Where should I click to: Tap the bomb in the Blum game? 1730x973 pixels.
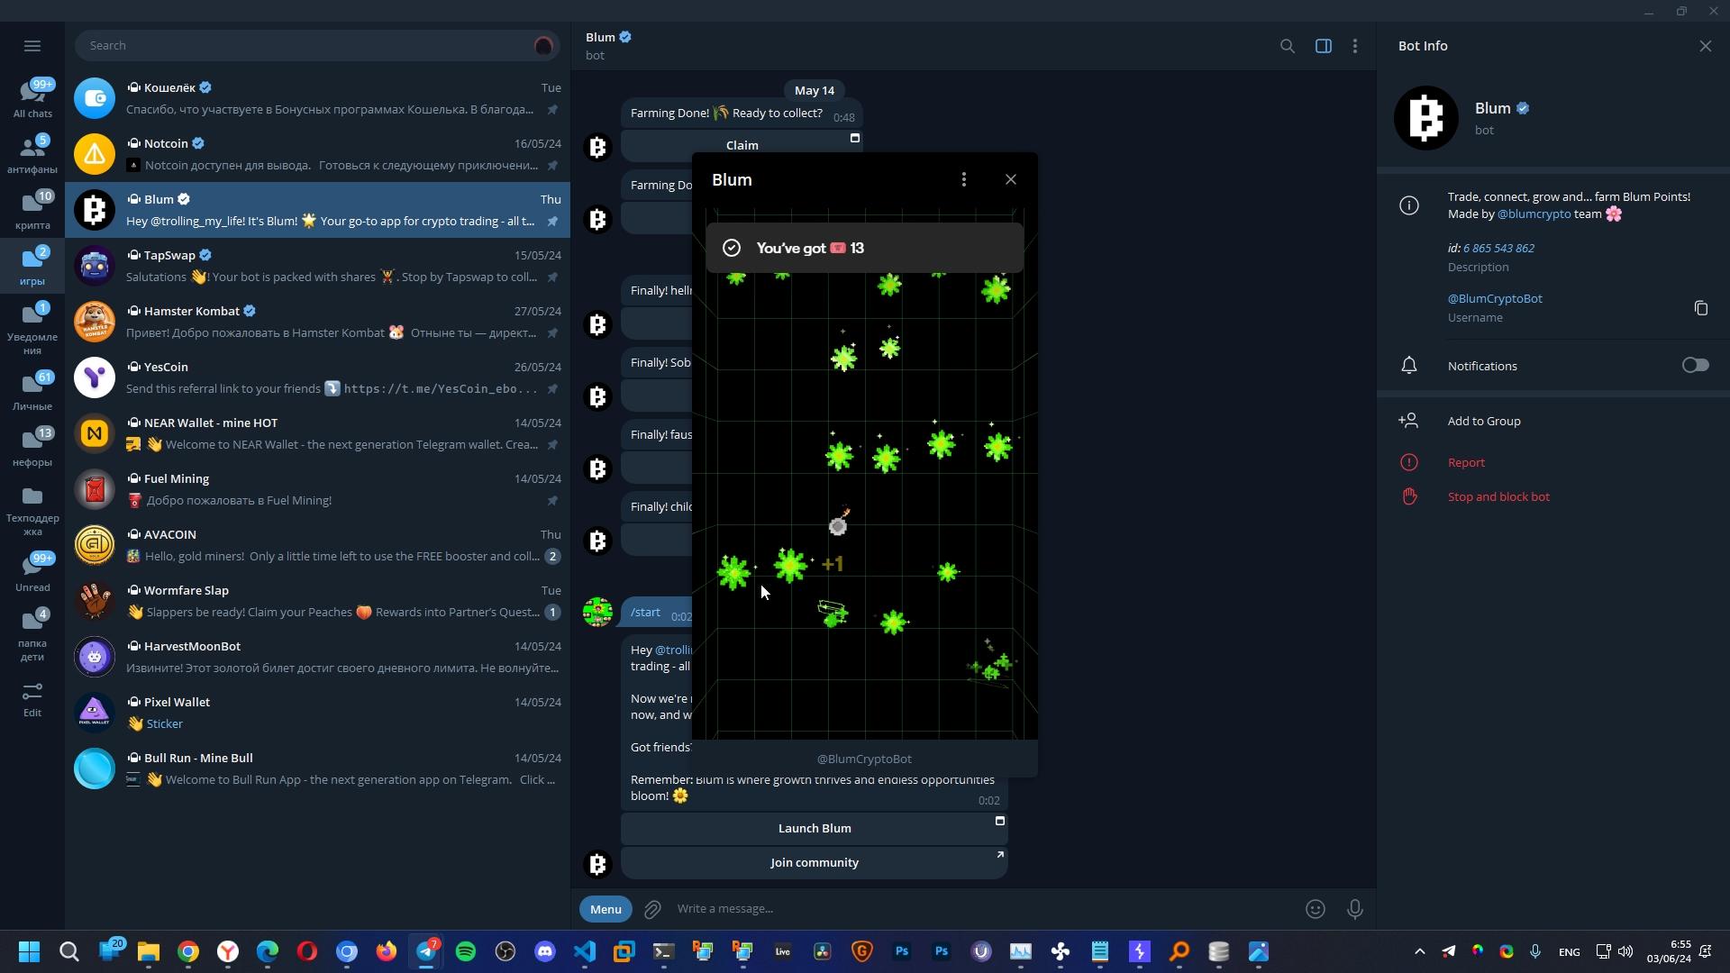(x=839, y=523)
